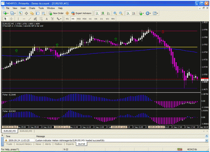Switch timeframe to W1
210x152 pixels.
(x=108, y=19)
